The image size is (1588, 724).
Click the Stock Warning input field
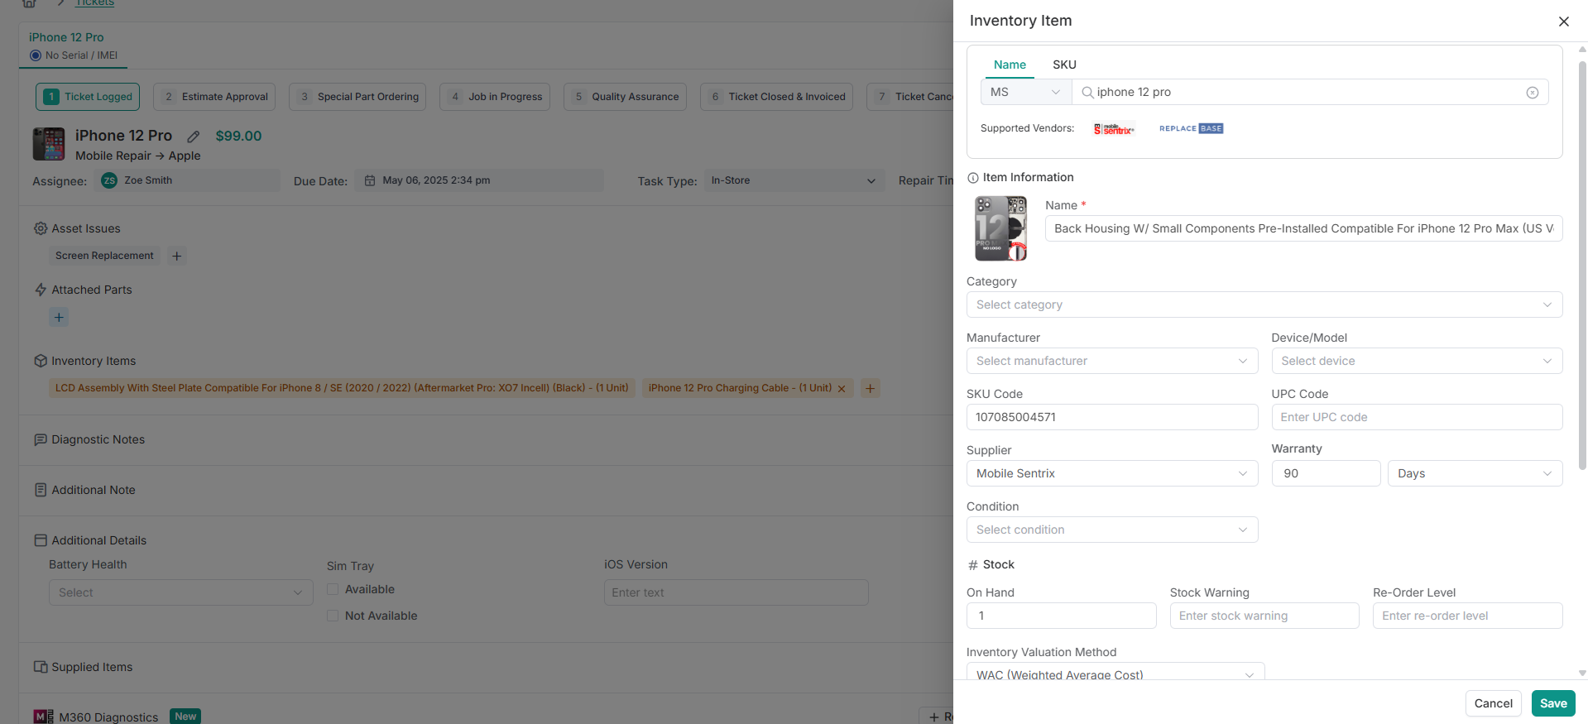click(x=1264, y=616)
